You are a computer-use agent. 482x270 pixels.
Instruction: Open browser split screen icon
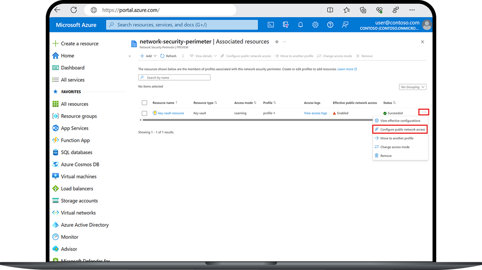[330, 10]
